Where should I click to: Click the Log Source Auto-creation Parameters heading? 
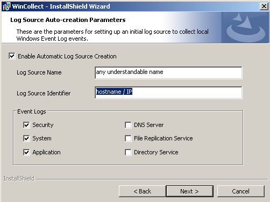pyautogui.click(x=68, y=20)
